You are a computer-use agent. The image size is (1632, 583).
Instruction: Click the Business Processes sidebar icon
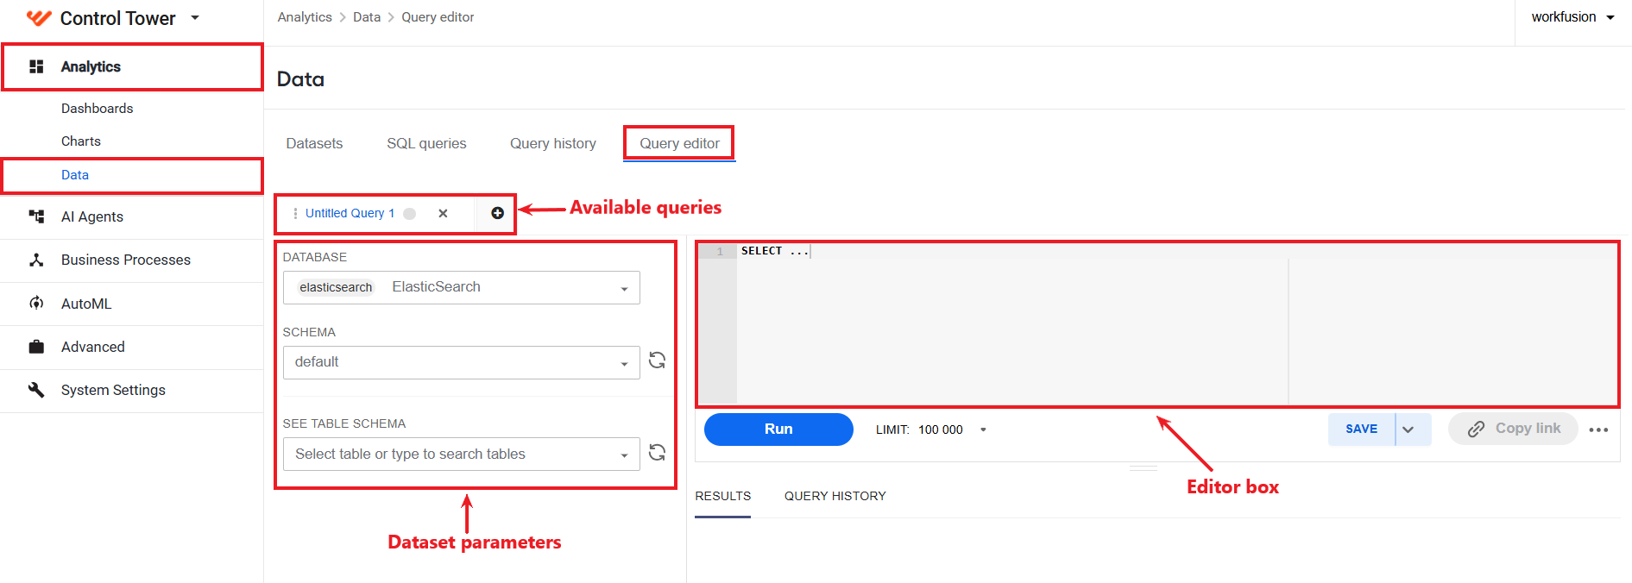pos(36,260)
